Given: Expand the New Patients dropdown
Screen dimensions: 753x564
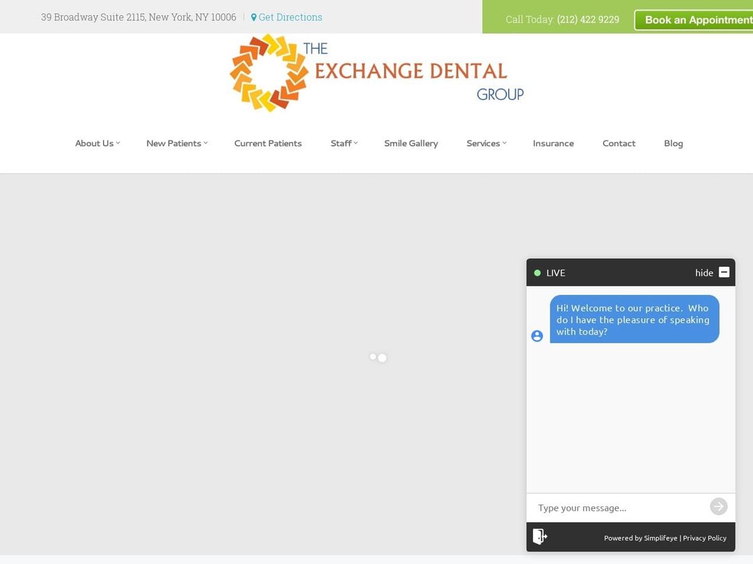Looking at the screenshot, I should pos(177,143).
